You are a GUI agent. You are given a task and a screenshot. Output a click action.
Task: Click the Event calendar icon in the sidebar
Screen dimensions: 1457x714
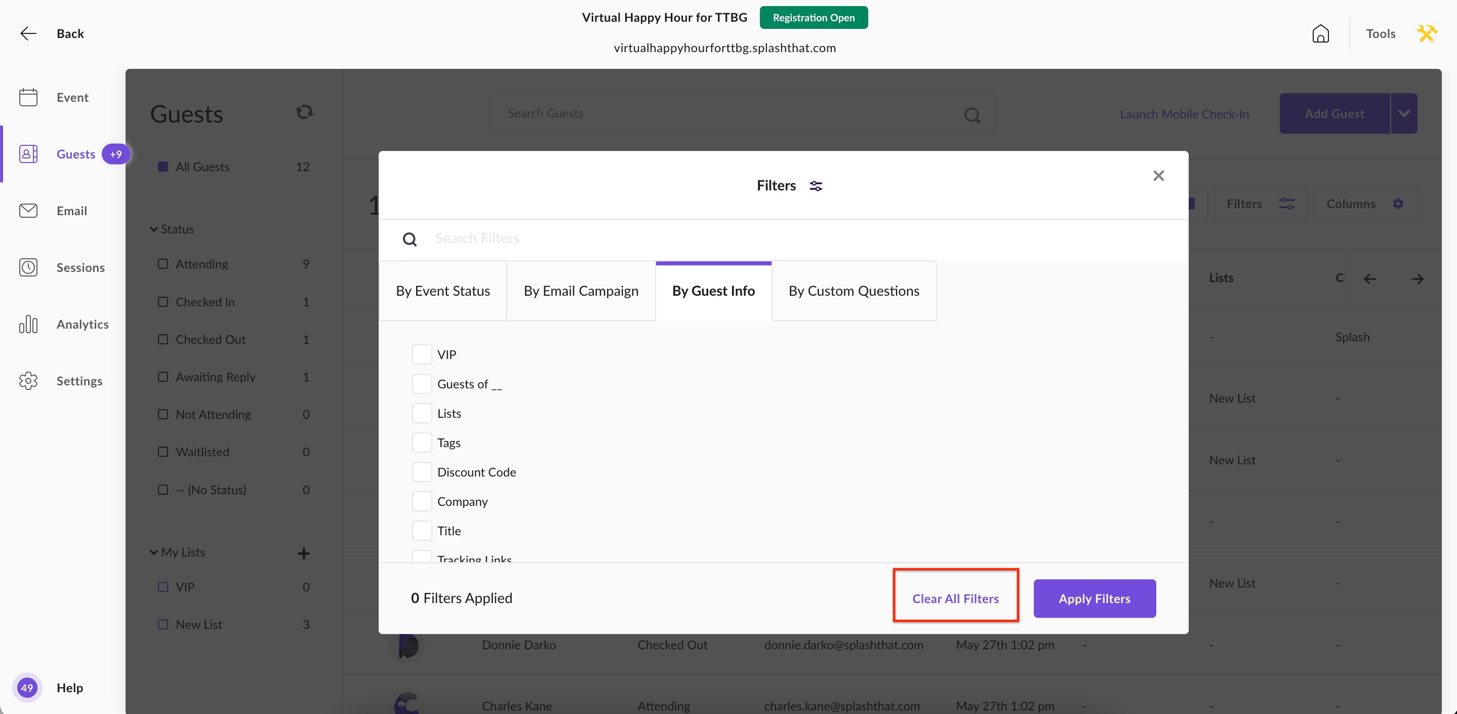[x=28, y=97]
